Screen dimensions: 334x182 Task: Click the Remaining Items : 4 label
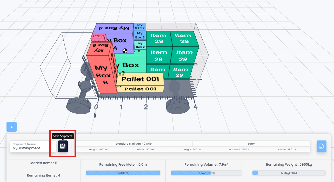pyautogui.click(x=43, y=176)
